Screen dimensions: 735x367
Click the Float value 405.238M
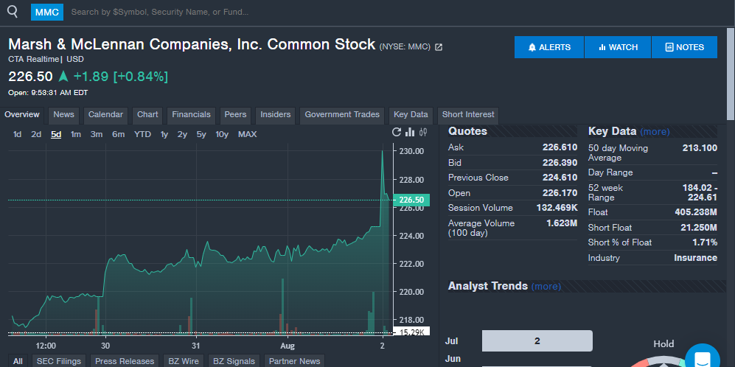pyautogui.click(x=696, y=212)
